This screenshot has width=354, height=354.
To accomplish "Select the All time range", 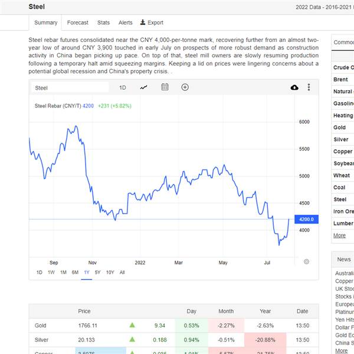I will pyautogui.click(x=122, y=272).
